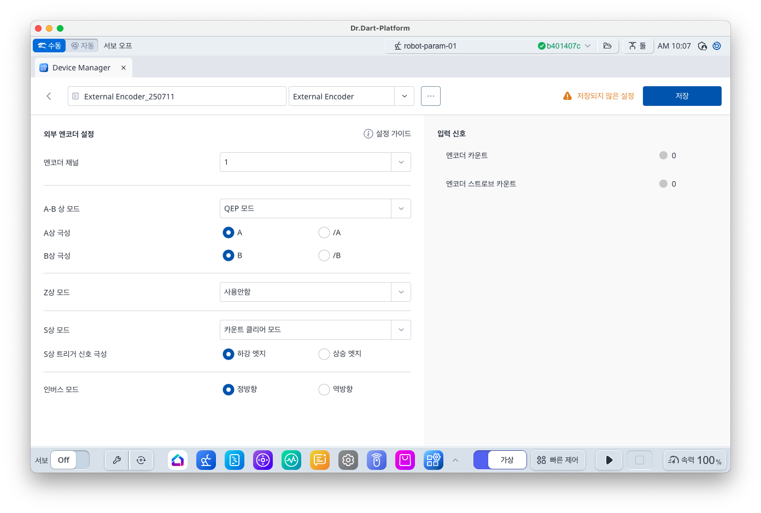Choose 역방향 inverse mode radio button
Viewport: 761px width, 513px height.
click(324, 389)
